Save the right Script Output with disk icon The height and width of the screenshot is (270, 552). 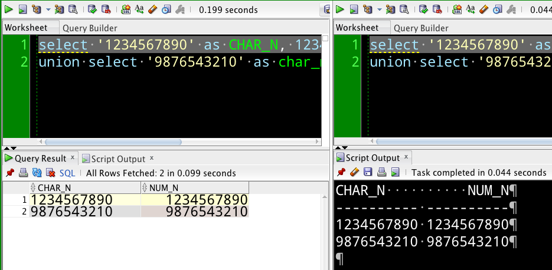pos(368,173)
